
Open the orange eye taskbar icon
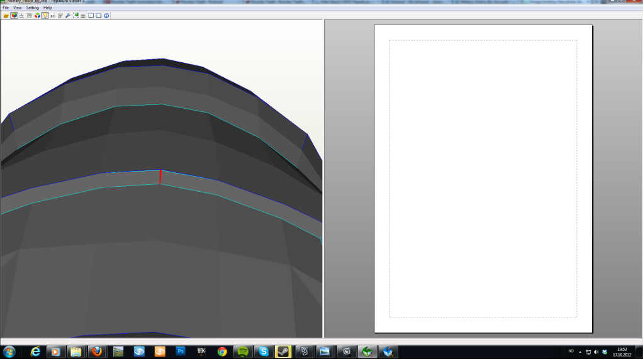coord(160,351)
